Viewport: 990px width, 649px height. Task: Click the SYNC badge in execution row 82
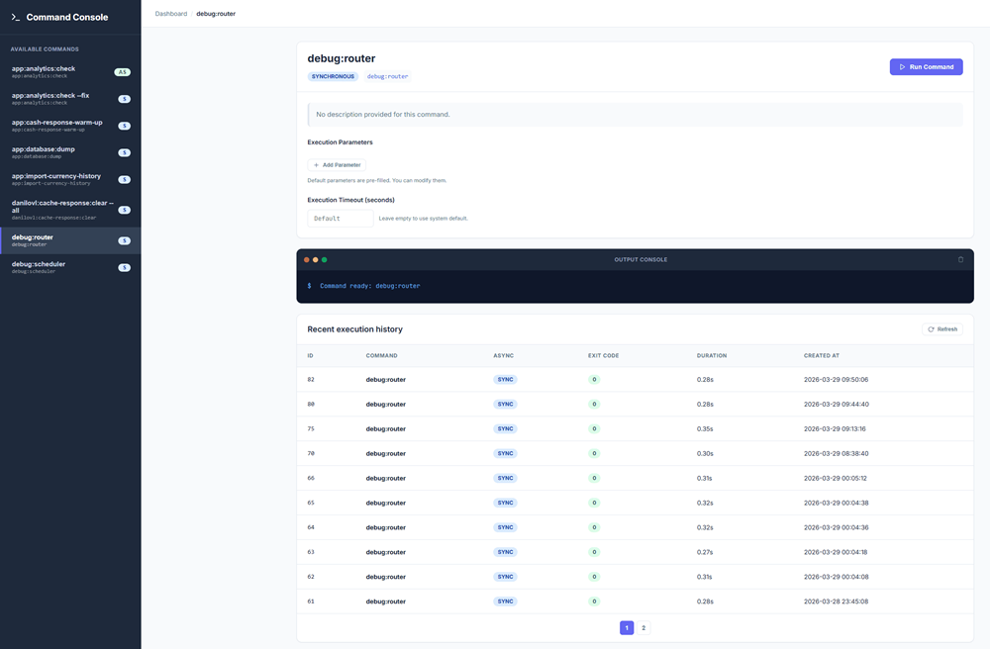coord(505,380)
